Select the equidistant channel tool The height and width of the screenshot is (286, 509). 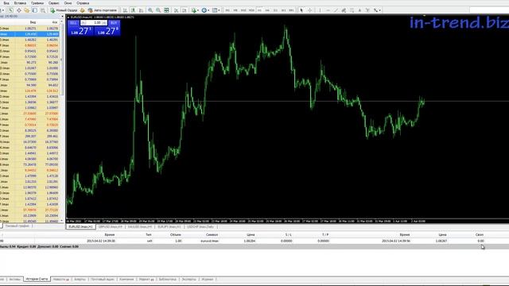[x=344, y=10]
